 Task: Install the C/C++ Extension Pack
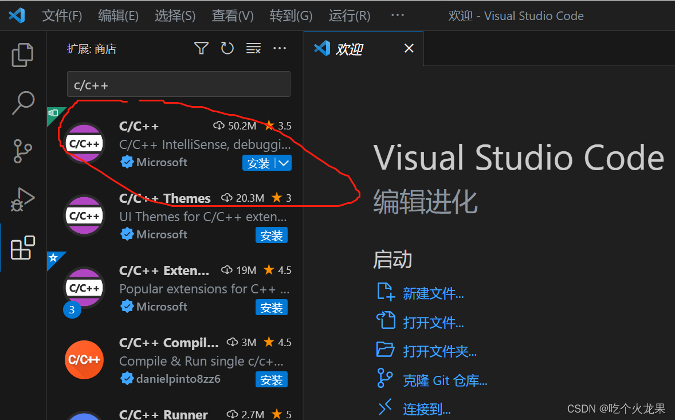click(x=272, y=308)
